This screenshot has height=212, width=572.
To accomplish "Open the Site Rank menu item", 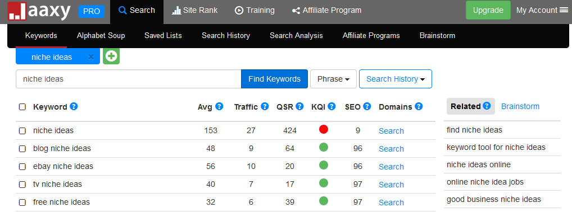I will tap(194, 10).
